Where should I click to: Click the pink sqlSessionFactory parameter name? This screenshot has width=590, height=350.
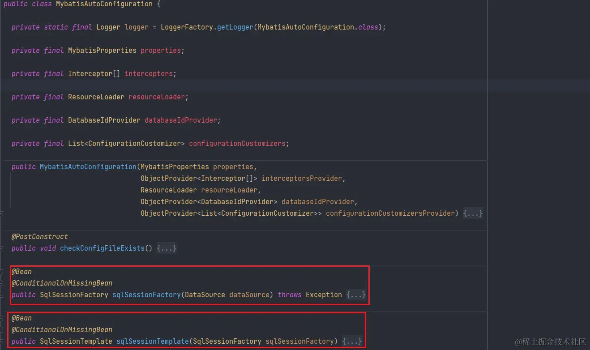pos(299,341)
